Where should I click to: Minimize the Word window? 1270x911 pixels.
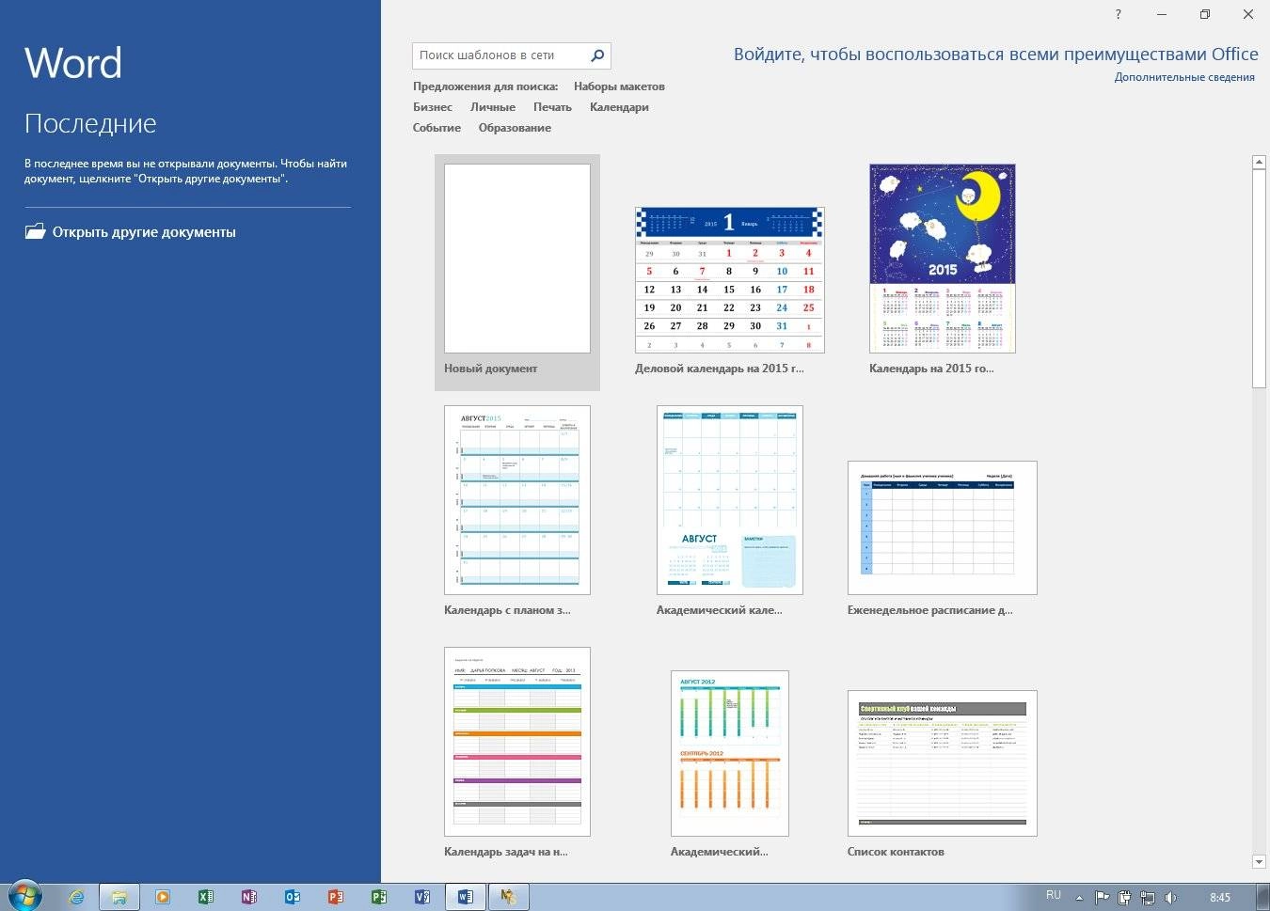[x=1161, y=14]
